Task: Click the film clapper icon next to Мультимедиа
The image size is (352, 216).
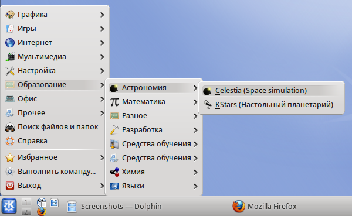Action: pyautogui.click(x=10, y=57)
